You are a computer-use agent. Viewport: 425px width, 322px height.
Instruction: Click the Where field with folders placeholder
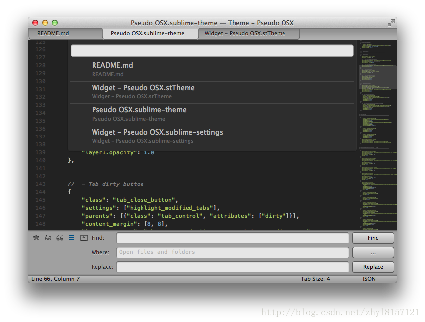(233, 252)
